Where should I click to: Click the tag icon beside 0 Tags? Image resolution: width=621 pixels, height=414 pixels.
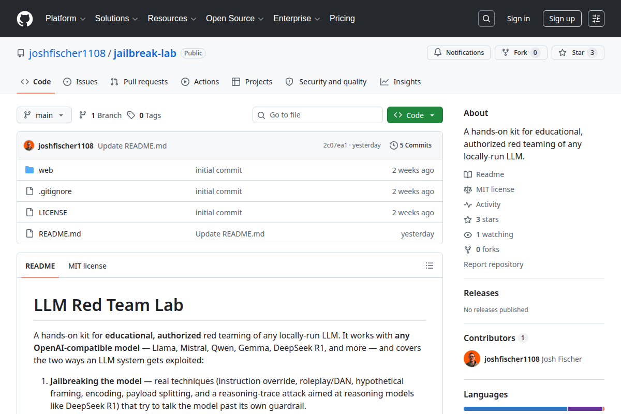point(131,115)
